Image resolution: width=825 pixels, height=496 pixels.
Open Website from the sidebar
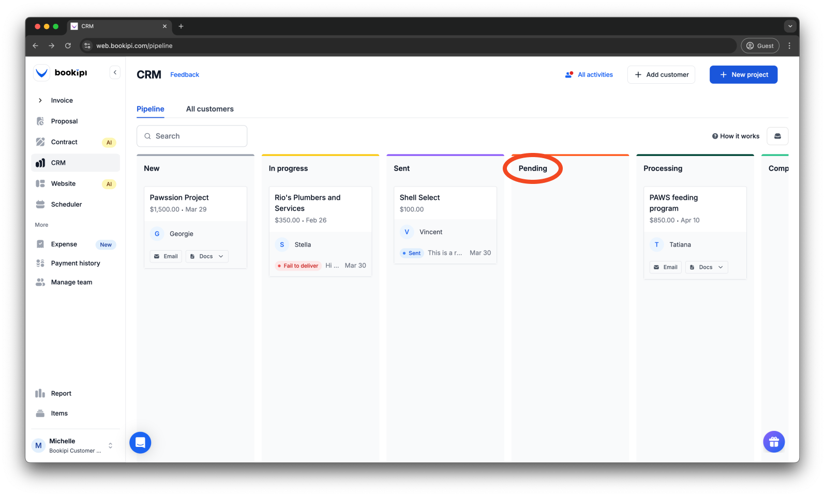(x=76, y=183)
